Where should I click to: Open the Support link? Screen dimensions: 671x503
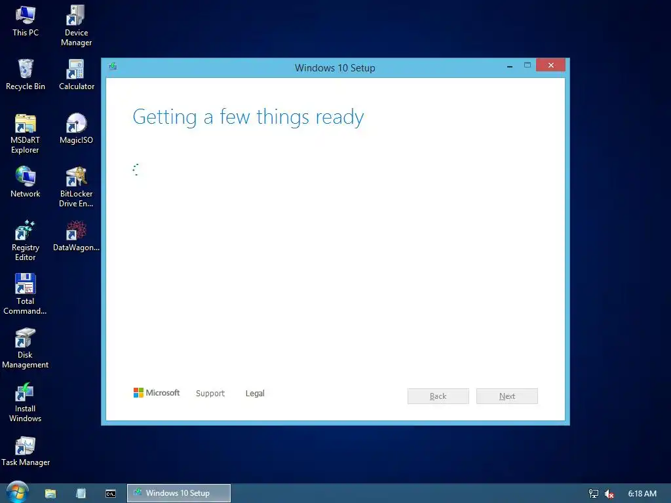pos(210,394)
